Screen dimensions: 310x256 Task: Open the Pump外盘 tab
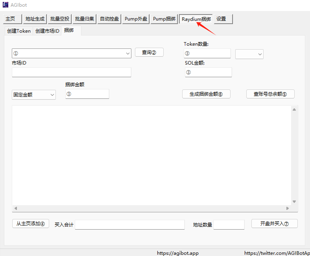pos(136,19)
